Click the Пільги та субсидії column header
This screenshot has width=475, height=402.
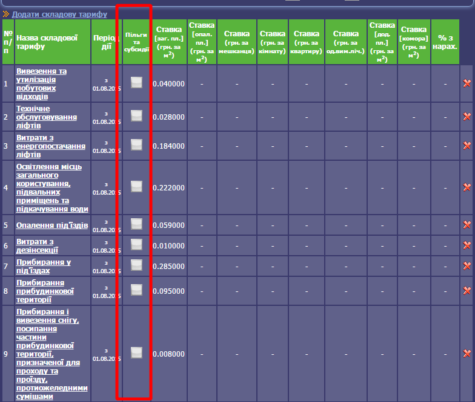click(x=136, y=42)
